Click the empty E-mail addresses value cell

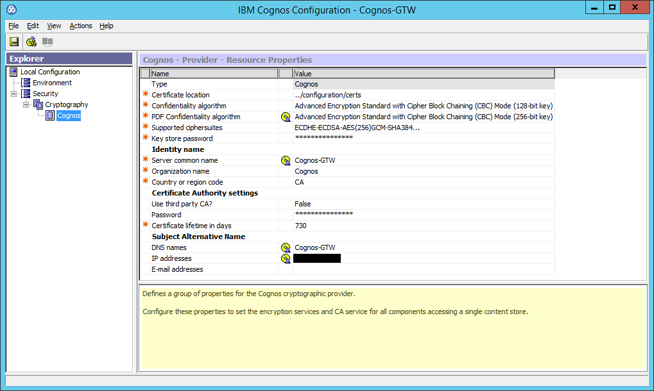[424, 269]
